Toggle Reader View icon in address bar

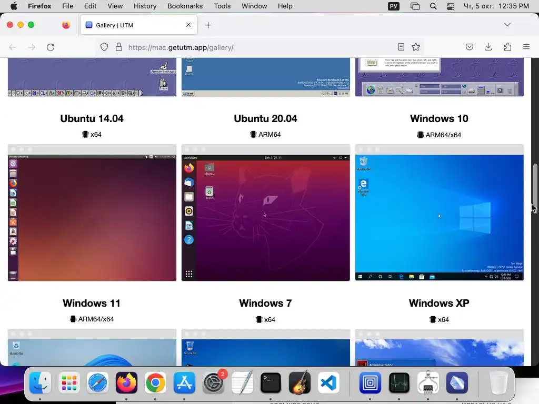point(401,47)
